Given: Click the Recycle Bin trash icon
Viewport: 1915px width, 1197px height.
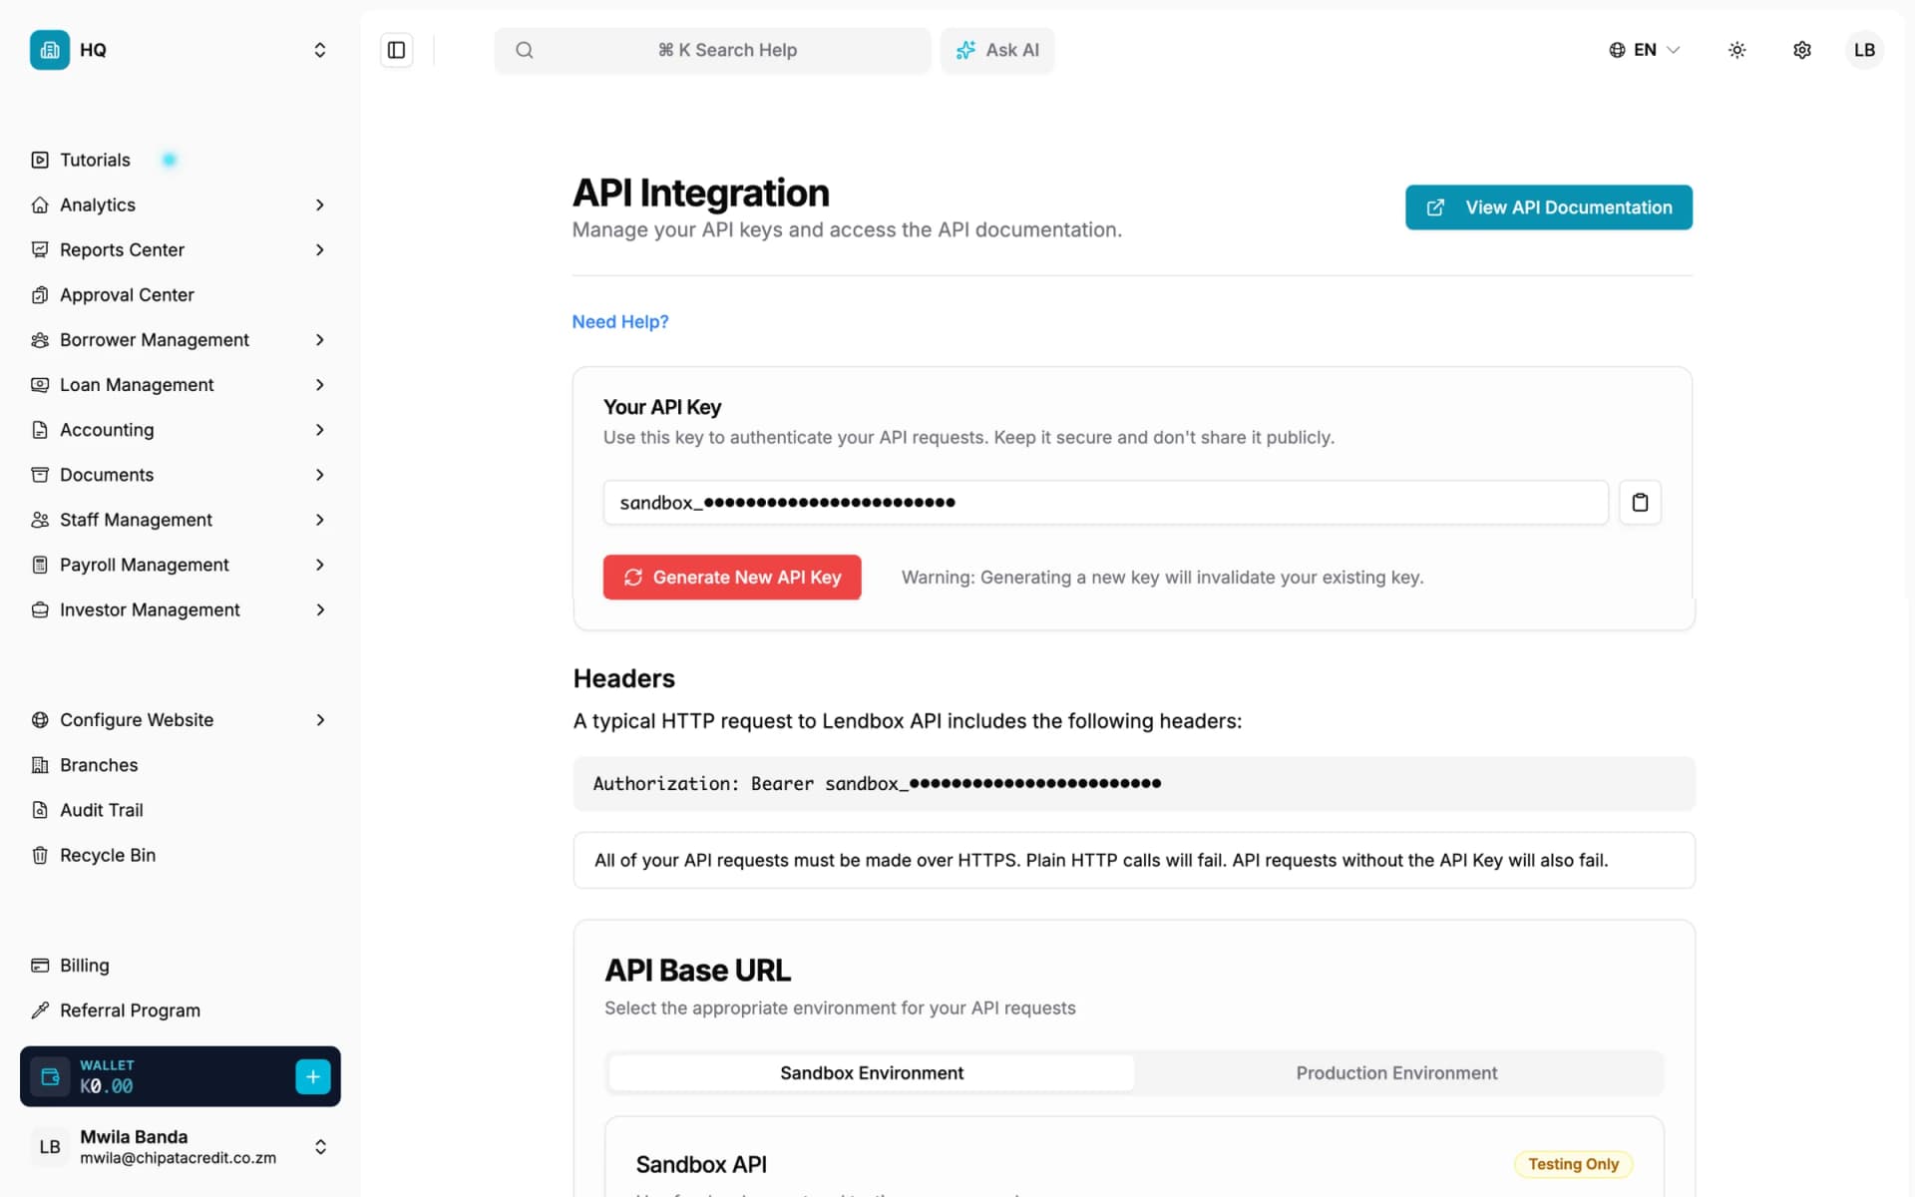Looking at the screenshot, I should click(40, 855).
